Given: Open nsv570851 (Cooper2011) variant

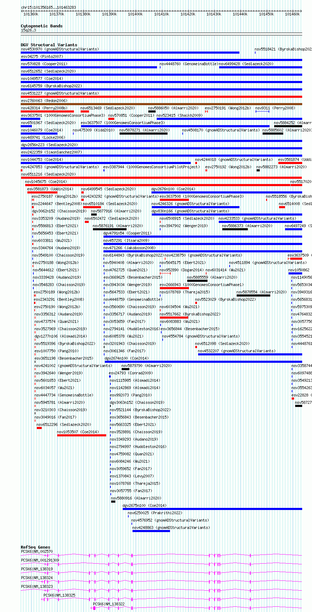Looking at the screenshot, I should click(x=131, y=115).
